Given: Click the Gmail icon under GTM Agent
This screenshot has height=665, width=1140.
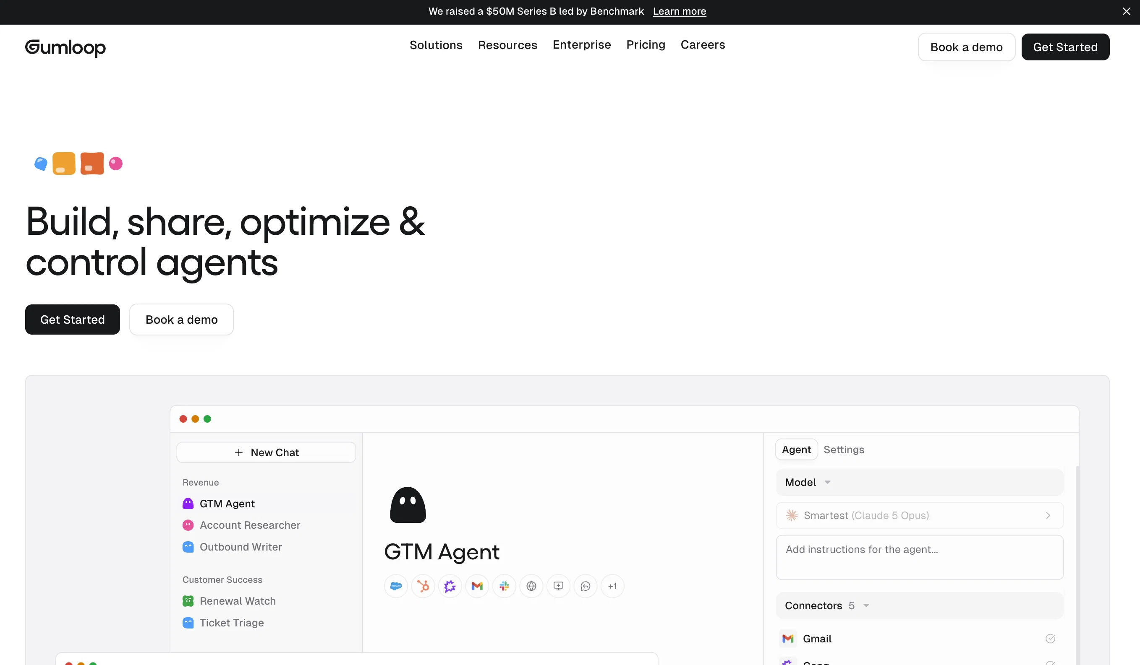Looking at the screenshot, I should [x=477, y=586].
